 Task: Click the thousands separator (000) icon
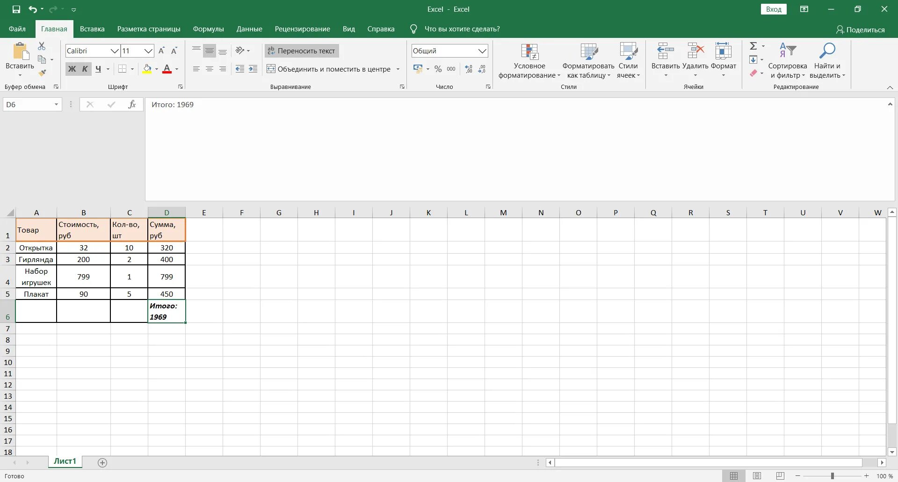point(451,69)
